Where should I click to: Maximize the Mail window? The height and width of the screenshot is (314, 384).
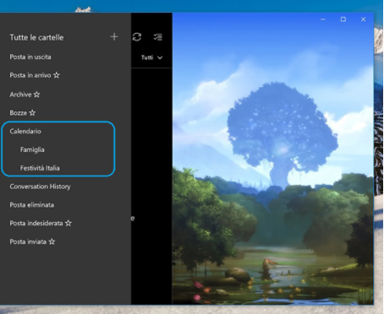(343, 19)
